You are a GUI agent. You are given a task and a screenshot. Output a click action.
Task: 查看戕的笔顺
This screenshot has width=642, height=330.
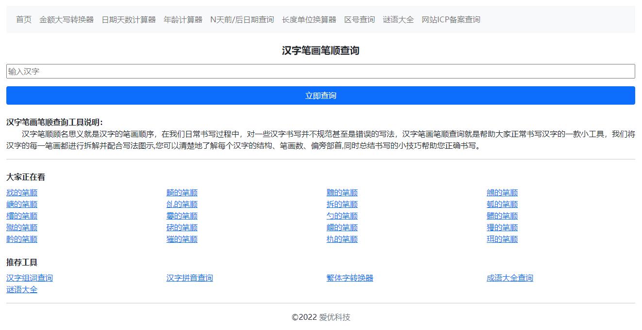click(x=21, y=192)
